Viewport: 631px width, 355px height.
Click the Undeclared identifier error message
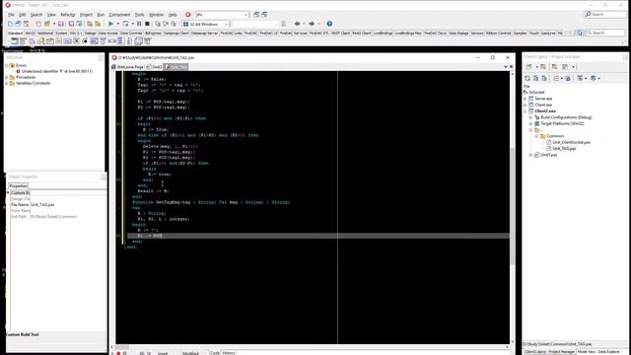(57, 71)
